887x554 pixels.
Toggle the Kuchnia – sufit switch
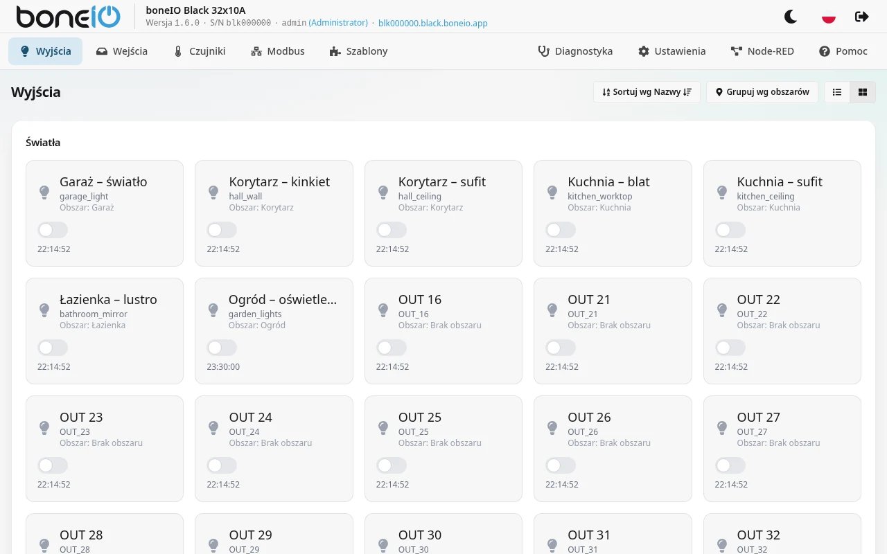[x=730, y=230]
